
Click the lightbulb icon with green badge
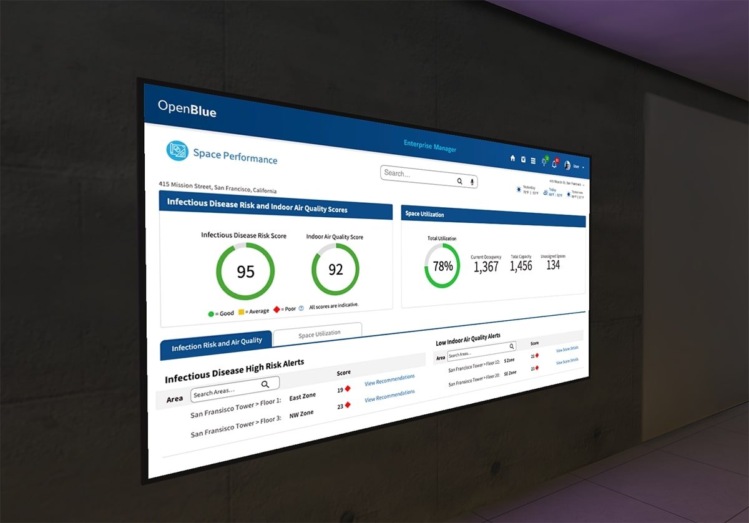(x=544, y=161)
